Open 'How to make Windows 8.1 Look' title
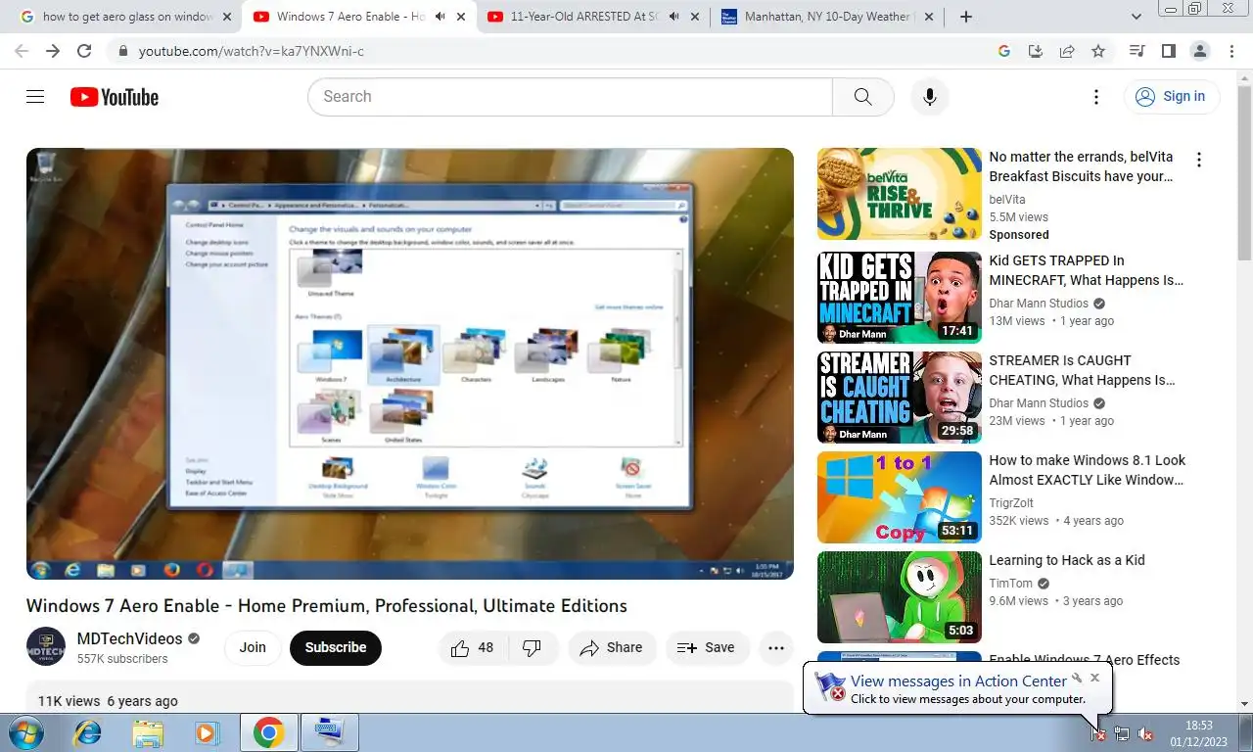Image resolution: width=1253 pixels, height=752 pixels. click(1088, 470)
